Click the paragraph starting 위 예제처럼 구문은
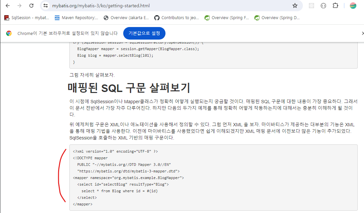 point(212,131)
